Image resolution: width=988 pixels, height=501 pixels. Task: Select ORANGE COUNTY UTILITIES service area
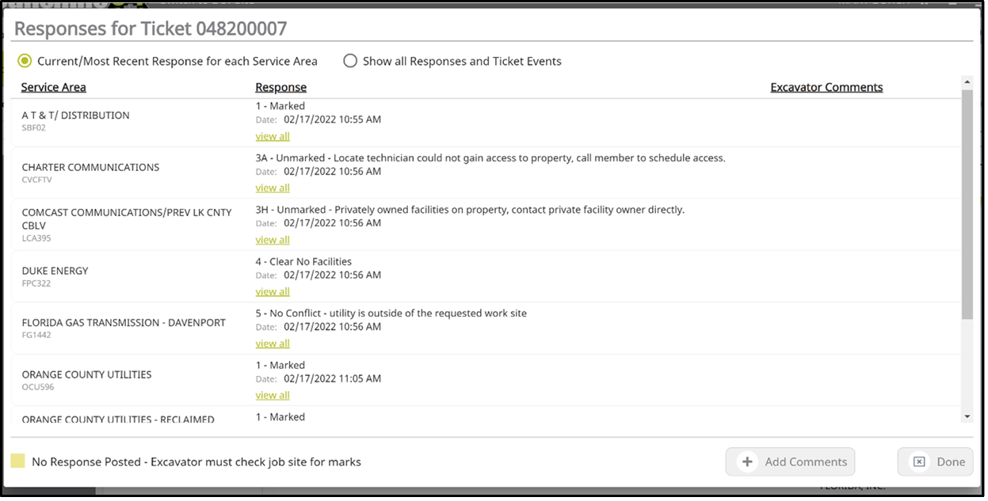click(86, 374)
